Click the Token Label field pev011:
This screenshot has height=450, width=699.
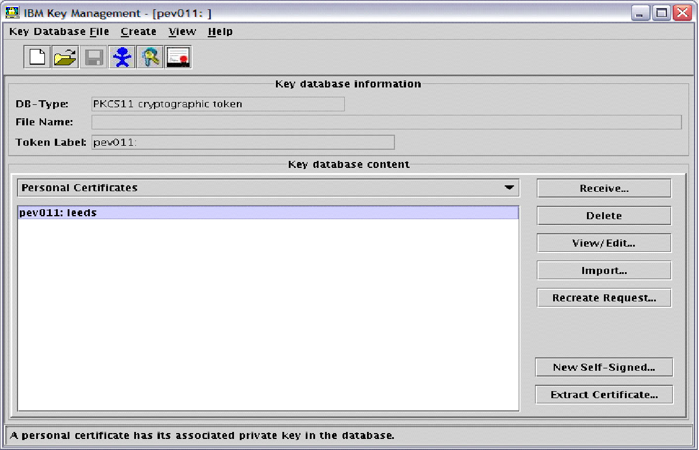(243, 142)
